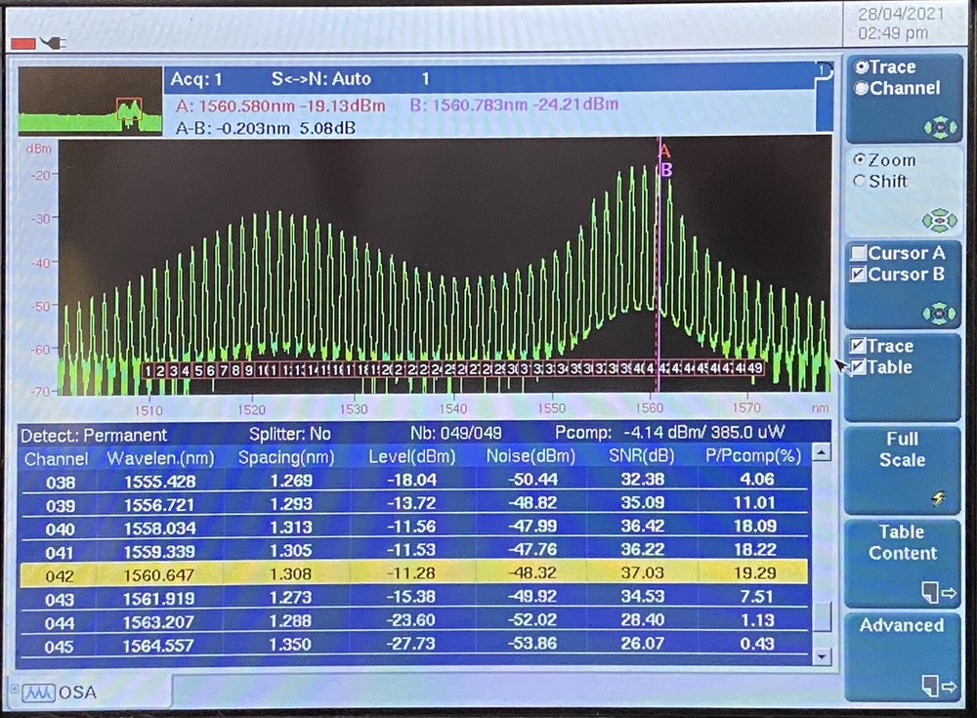
Task: Select the Channel radio option
Action: 897,89
